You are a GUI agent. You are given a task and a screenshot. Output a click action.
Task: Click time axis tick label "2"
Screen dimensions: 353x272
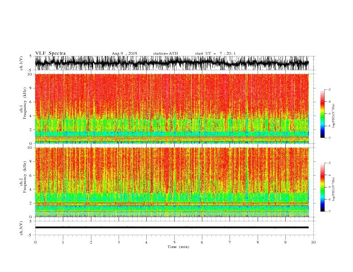pos(91,242)
